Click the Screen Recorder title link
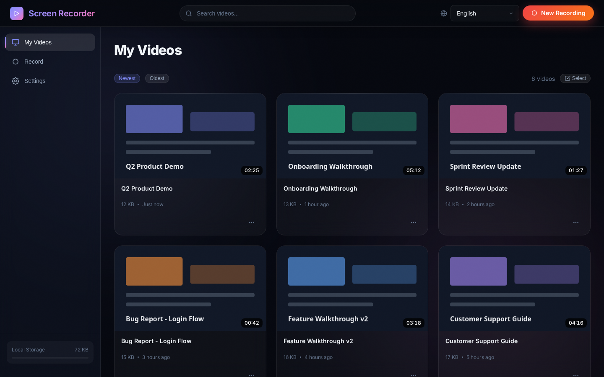 [62, 13]
